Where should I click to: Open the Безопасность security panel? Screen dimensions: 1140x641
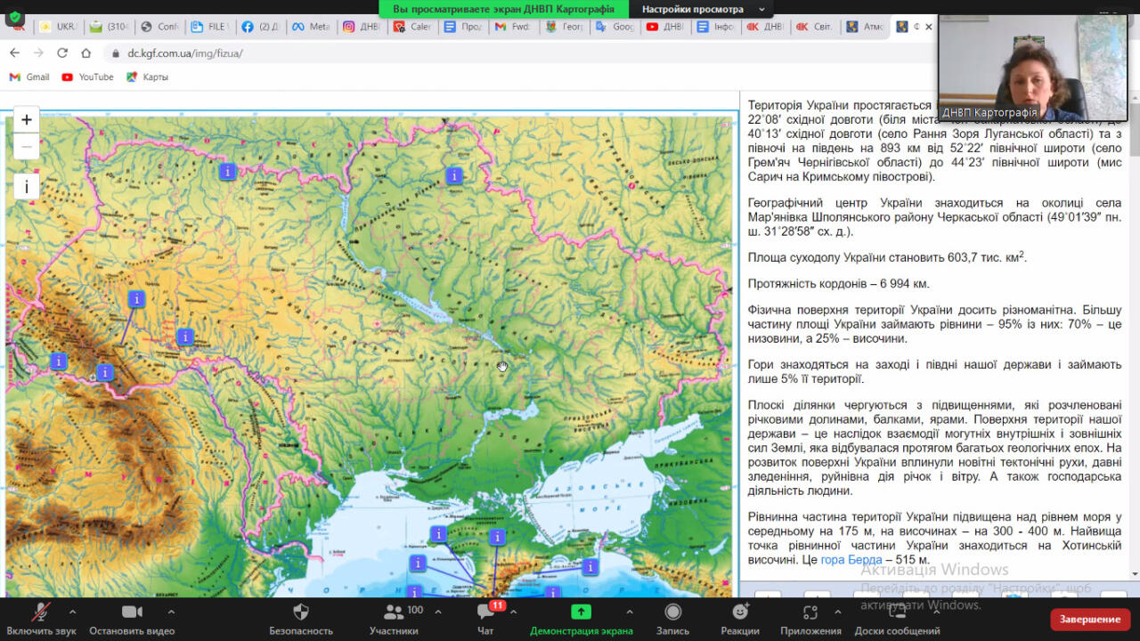tap(301, 620)
